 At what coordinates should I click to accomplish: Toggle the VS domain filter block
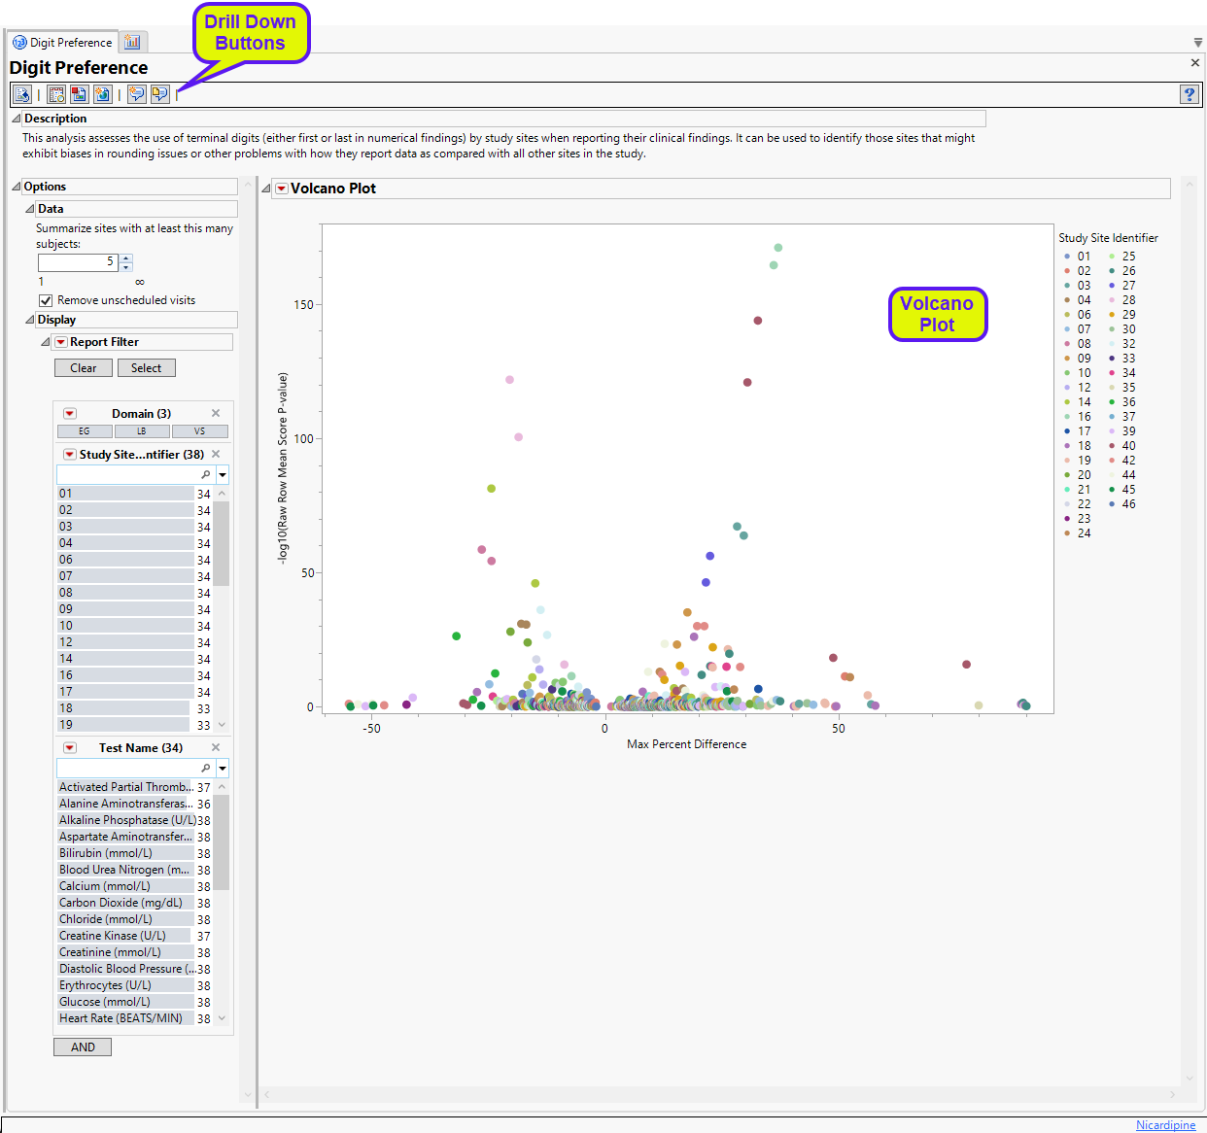click(x=199, y=431)
